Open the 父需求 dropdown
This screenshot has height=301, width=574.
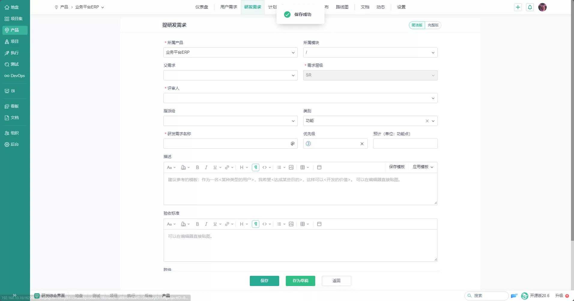pos(231,75)
